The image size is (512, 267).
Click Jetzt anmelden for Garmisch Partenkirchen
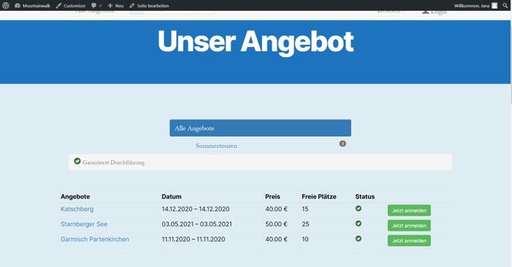click(x=409, y=241)
